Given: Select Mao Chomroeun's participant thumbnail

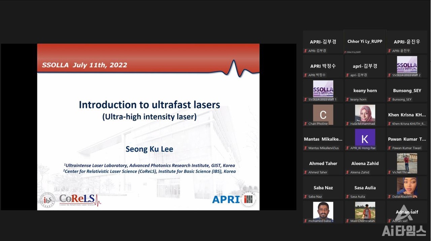Looking at the screenshot, I should [x=365, y=211].
